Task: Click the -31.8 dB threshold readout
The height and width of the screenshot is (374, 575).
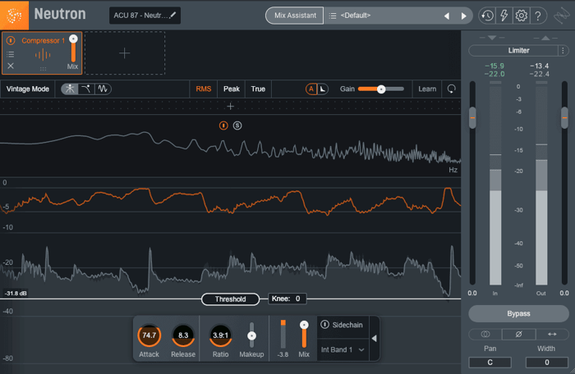Action: point(16,293)
